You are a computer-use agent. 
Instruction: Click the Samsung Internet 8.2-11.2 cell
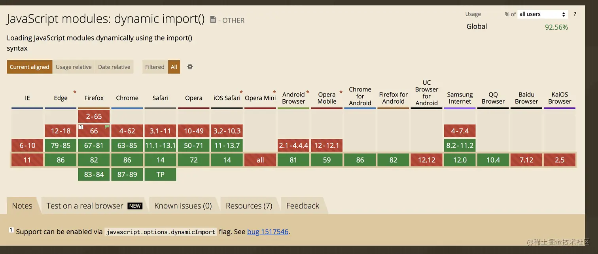(x=460, y=145)
